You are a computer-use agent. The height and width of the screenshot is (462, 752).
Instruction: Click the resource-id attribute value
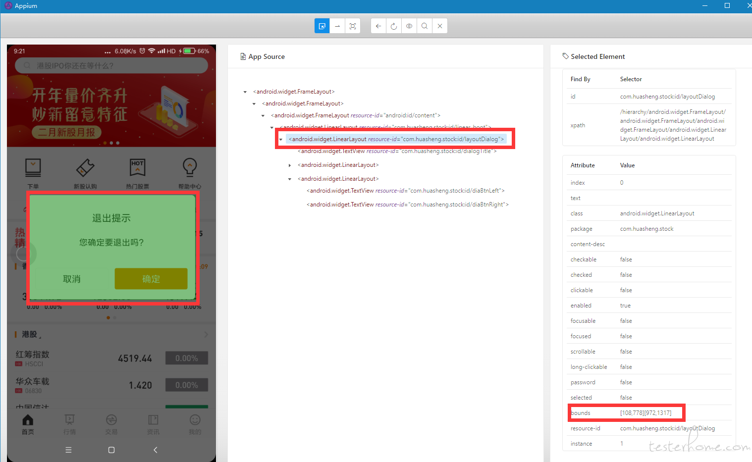[x=667, y=428]
